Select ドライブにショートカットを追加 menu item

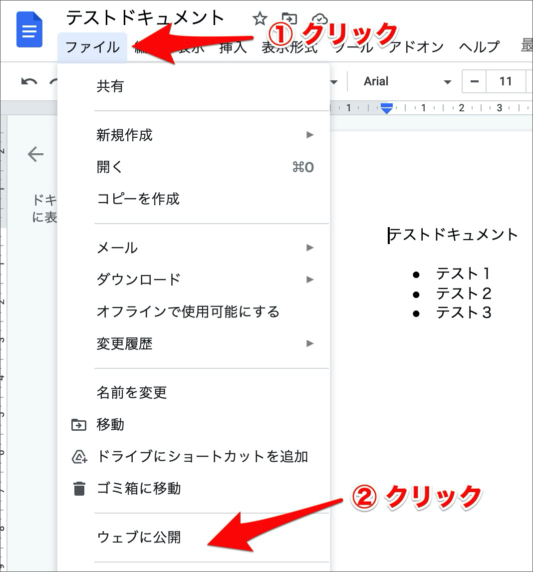(202, 456)
